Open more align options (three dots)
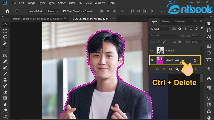This screenshot has height=120, width=214. click(x=163, y=11)
